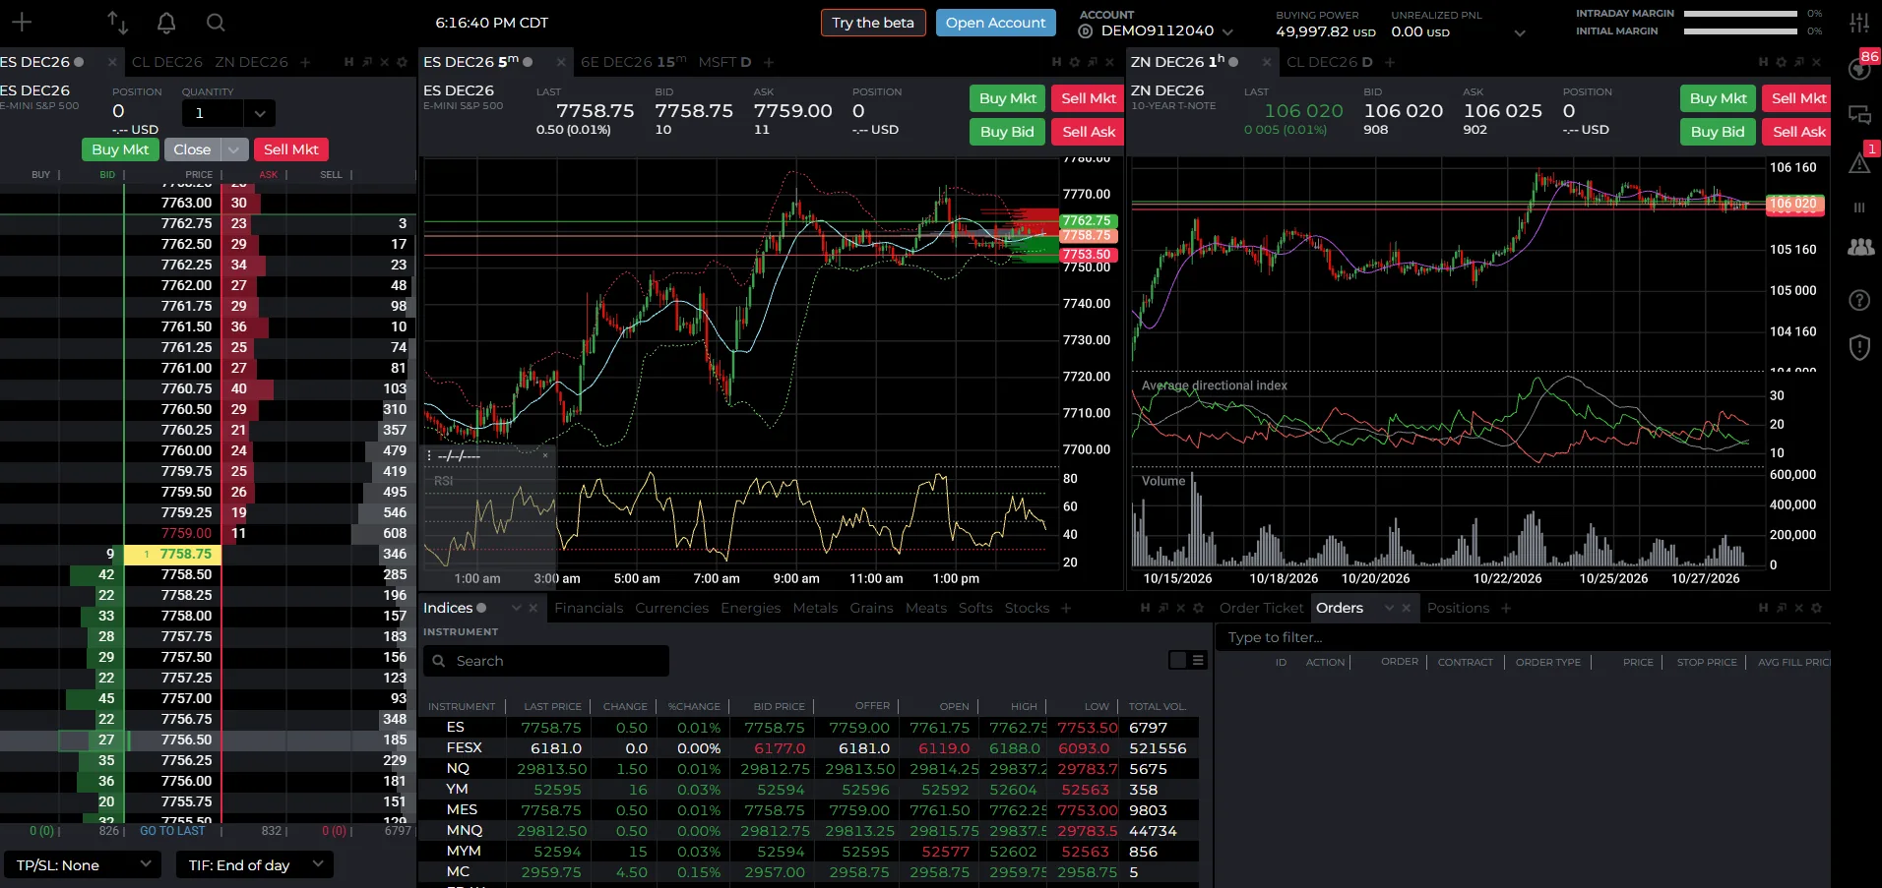Viewport: 1882px width, 888px height.
Task: Open gear settings of the Orders panel
Action: (1816, 608)
